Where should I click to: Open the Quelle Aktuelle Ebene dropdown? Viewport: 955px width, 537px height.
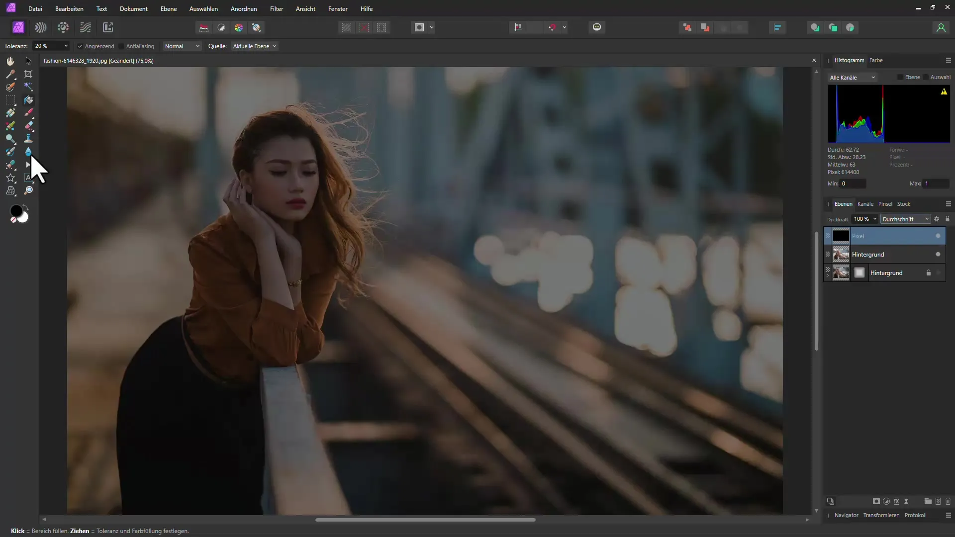[255, 46]
